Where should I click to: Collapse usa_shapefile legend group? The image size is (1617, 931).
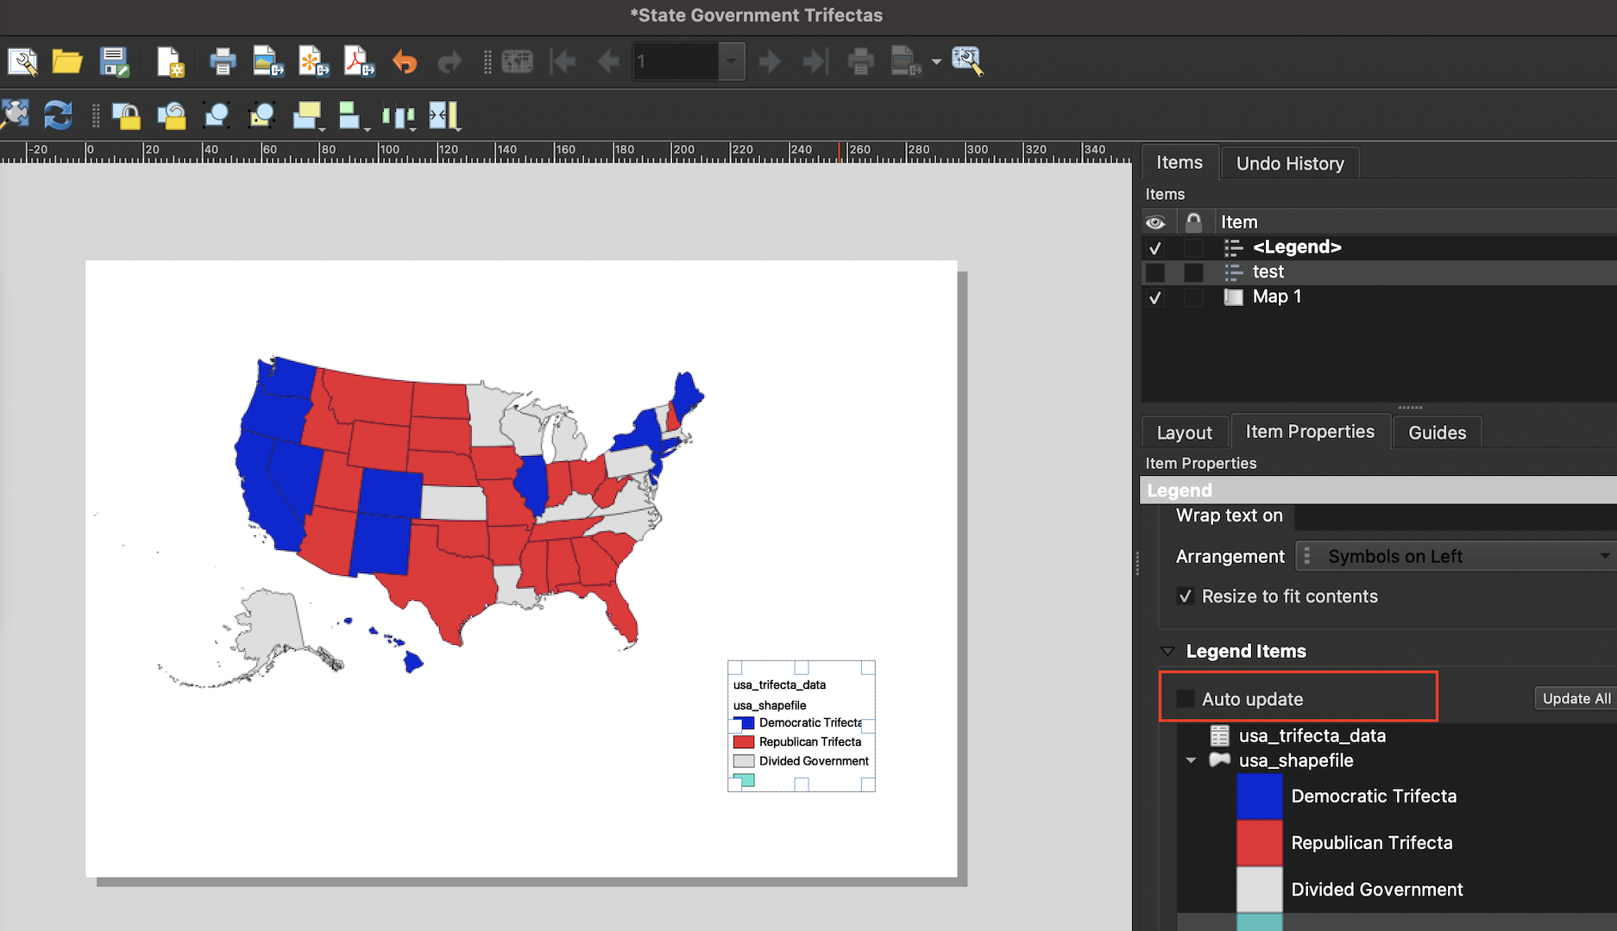point(1191,760)
